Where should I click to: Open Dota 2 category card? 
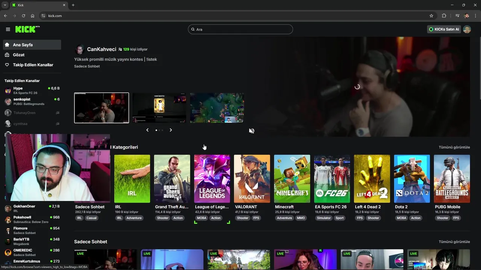point(412,179)
